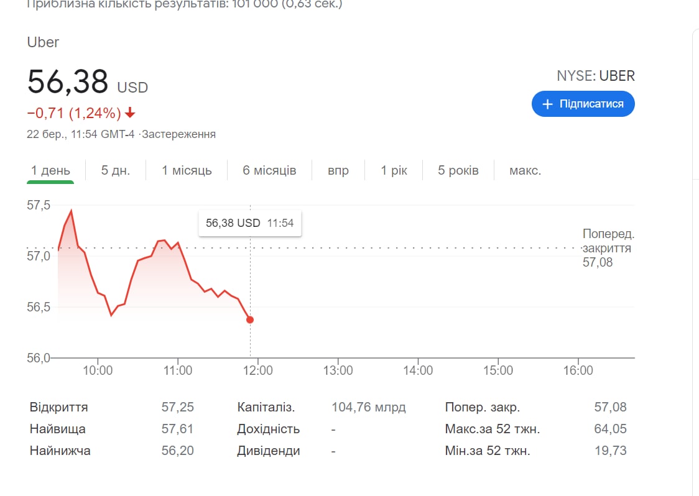Click the red data point on the chart

coord(250,319)
